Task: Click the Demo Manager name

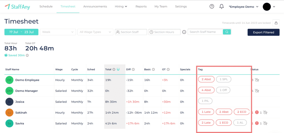Action: click(27, 91)
